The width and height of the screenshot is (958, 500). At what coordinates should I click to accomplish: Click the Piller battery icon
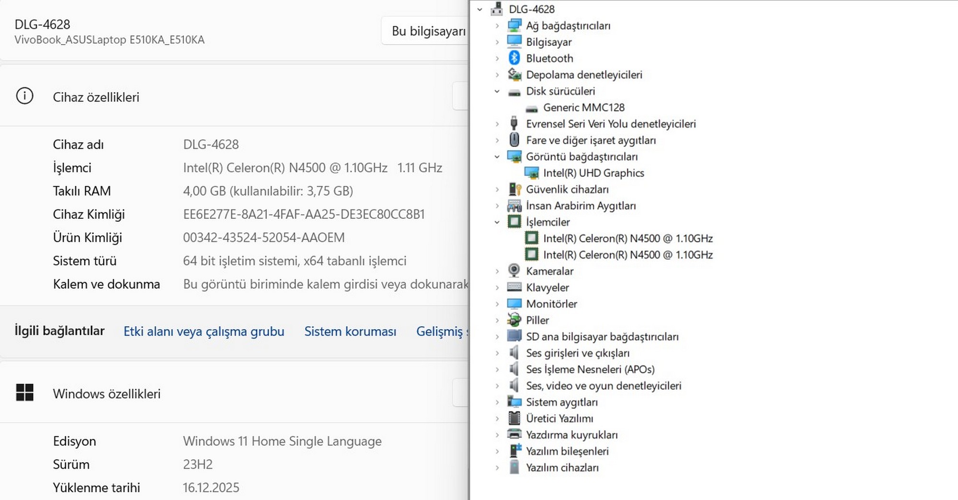(514, 320)
